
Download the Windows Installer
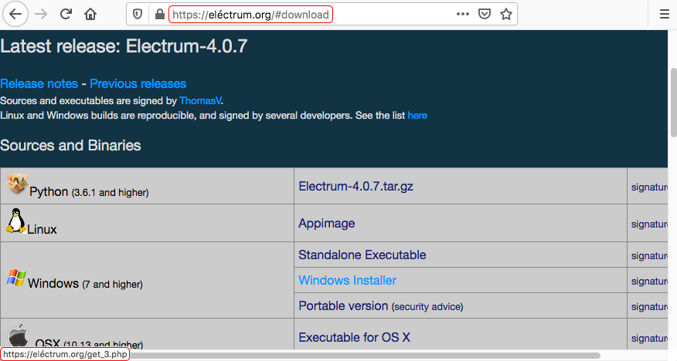(348, 280)
